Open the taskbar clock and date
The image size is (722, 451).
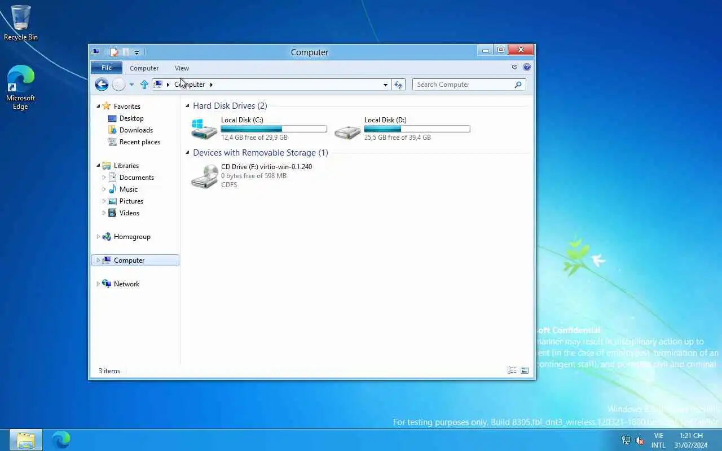coord(691,440)
